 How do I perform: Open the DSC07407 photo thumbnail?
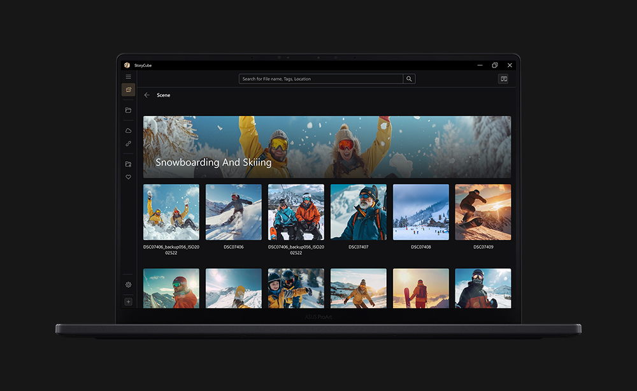point(358,212)
